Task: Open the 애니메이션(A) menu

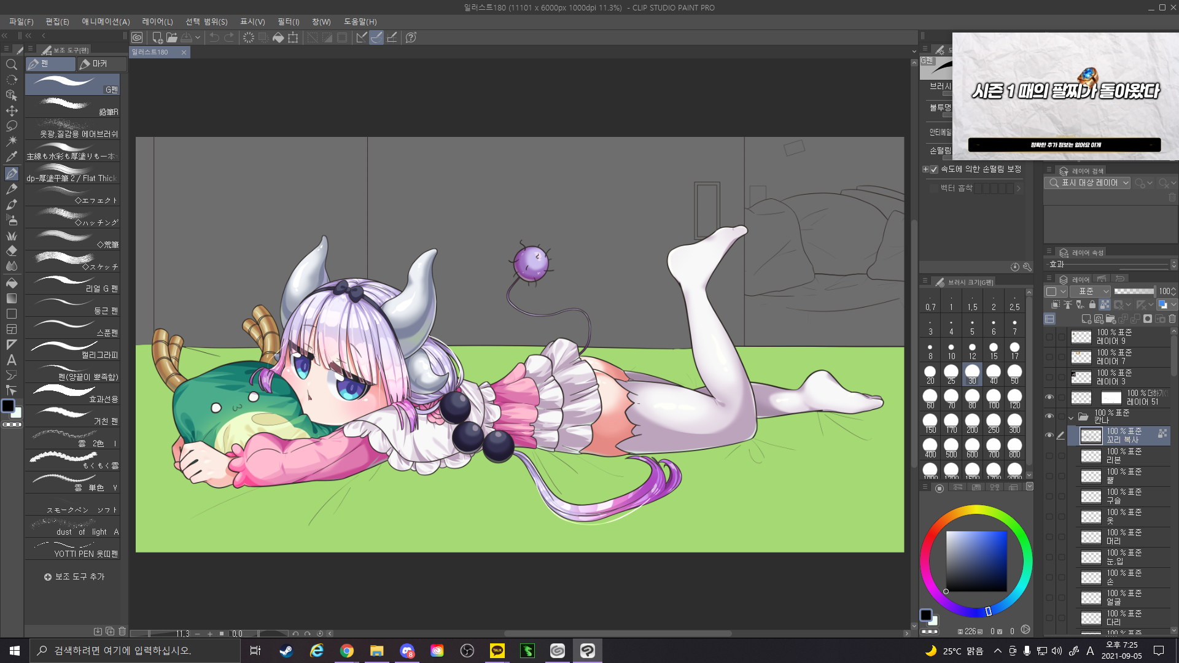Action: [106, 21]
